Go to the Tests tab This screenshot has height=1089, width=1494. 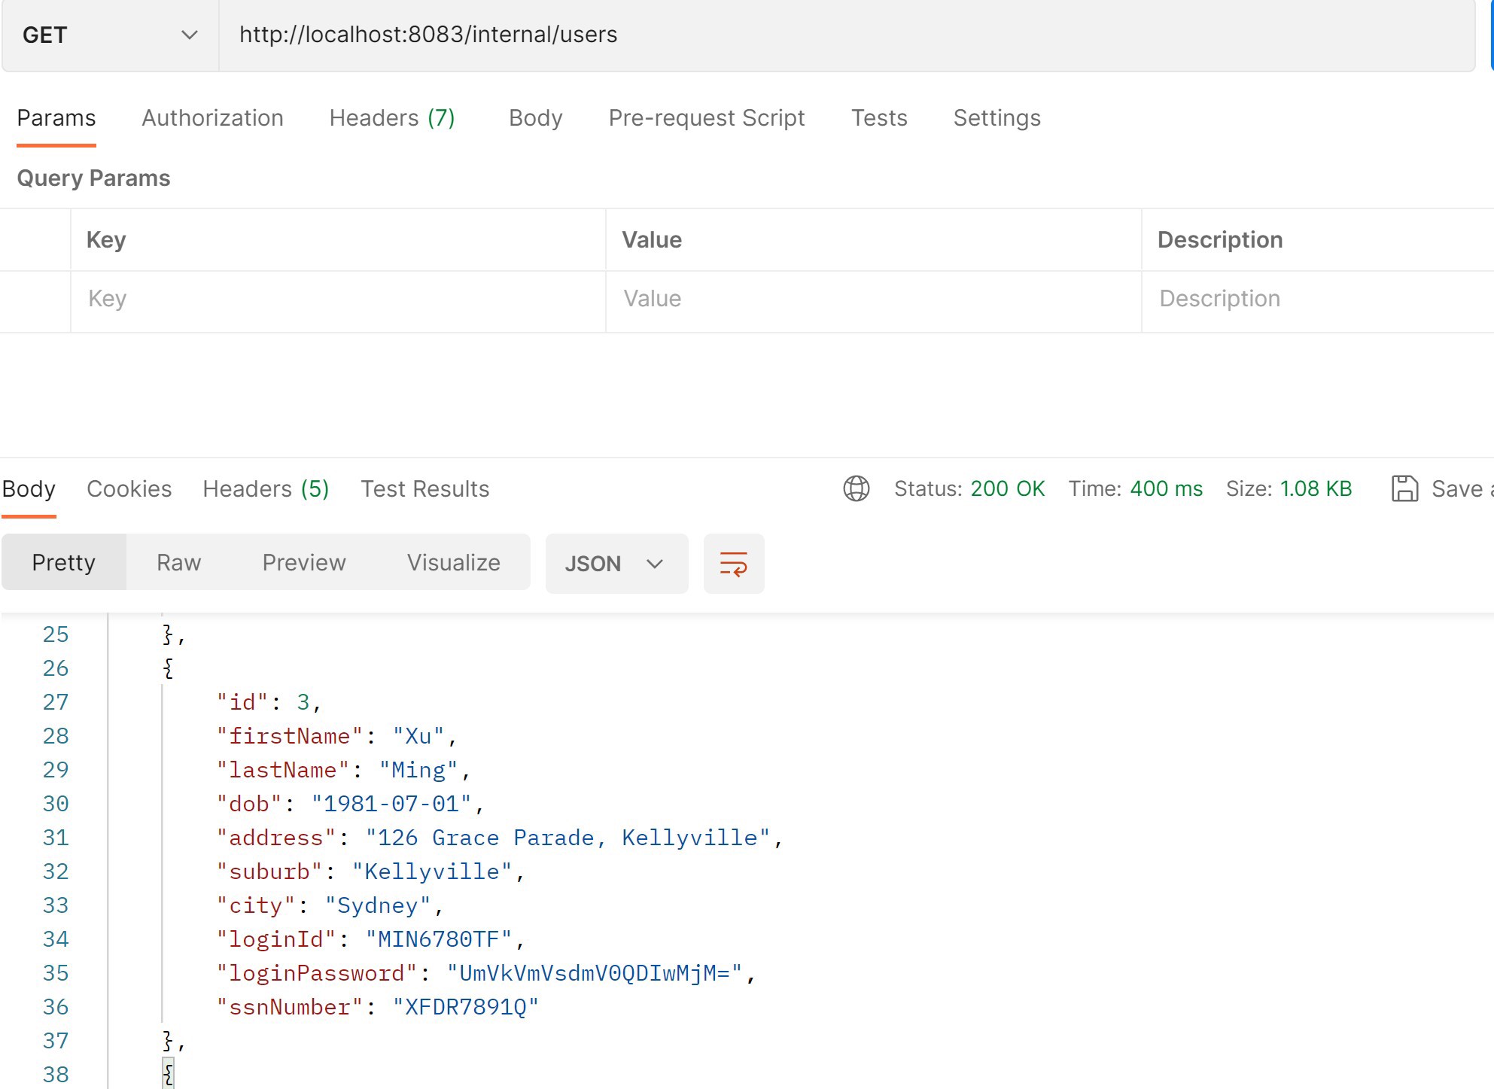coord(879,118)
